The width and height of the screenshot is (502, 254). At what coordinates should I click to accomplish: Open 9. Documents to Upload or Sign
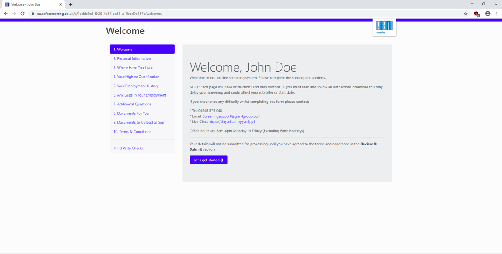[139, 122]
